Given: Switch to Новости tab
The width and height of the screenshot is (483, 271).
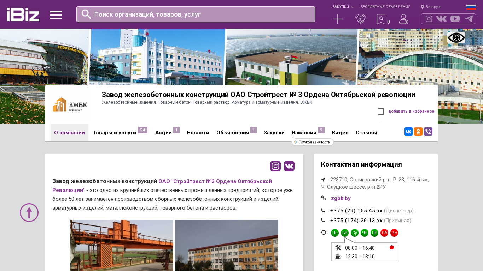Looking at the screenshot, I should [198, 133].
